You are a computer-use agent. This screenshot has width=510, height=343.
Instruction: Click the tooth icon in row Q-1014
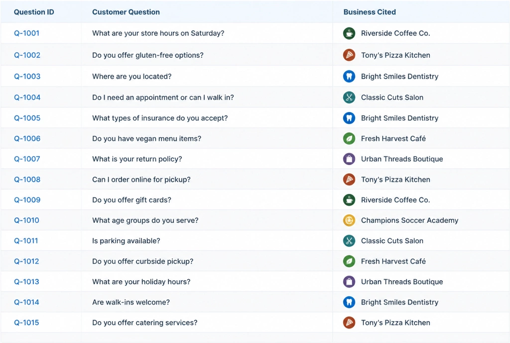pyautogui.click(x=349, y=302)
